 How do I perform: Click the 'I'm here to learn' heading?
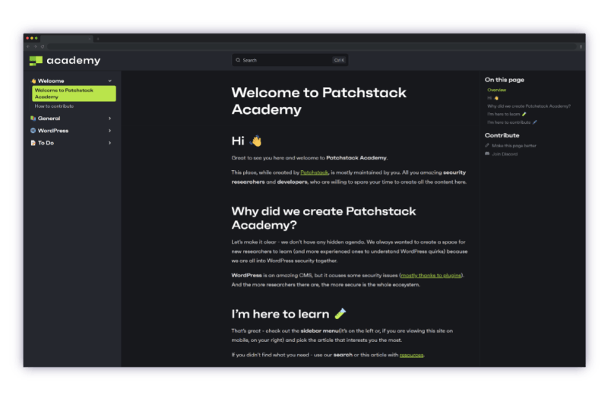point(280,314)
